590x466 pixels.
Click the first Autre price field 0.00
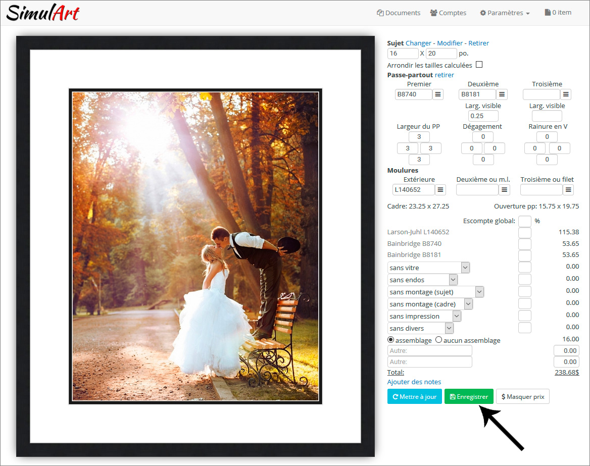567,350
